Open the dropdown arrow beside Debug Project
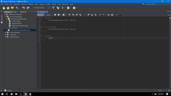 (x=71, y=8)
